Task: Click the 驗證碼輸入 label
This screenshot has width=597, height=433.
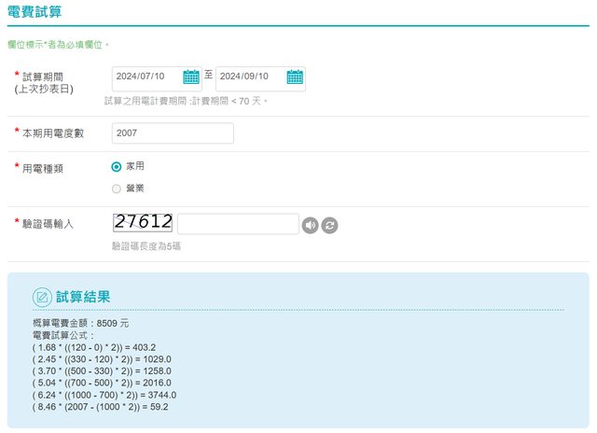Action: 48,224
